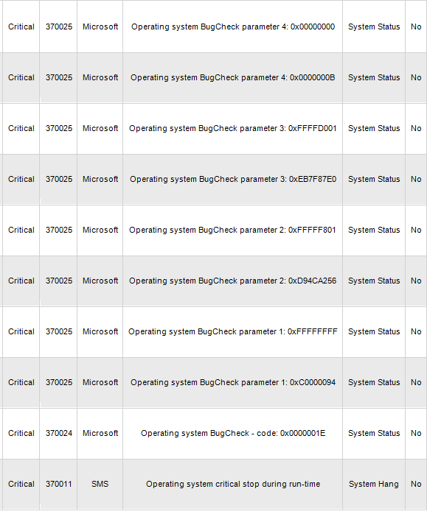
Task: Click BugCheck parameter 4: 0x0000000B description
Action: tap(233, 78)
